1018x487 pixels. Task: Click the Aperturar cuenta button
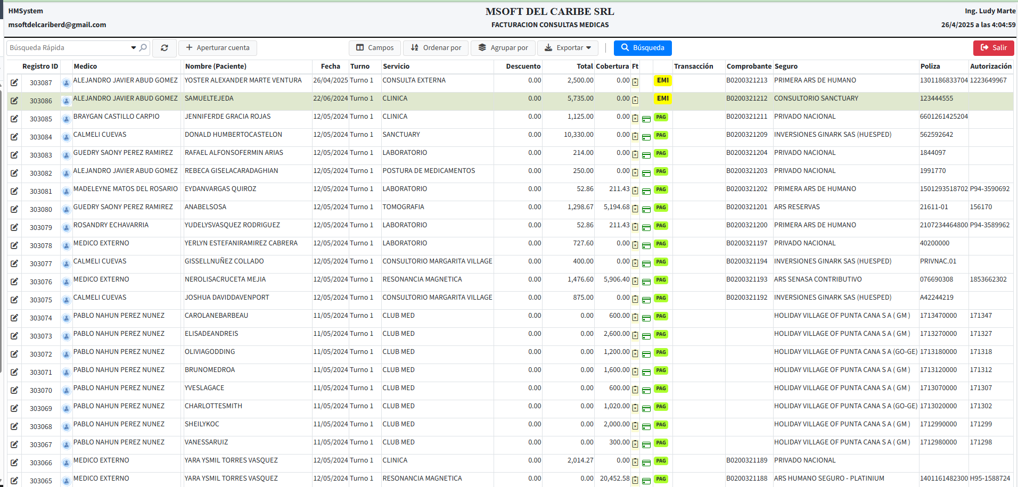[218, 48]
